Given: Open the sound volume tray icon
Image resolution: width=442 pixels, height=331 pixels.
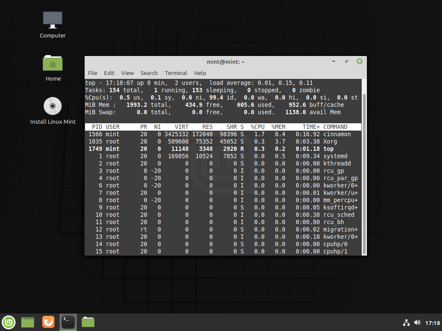Looking at the screenshot, I should [x=417, y=322].
